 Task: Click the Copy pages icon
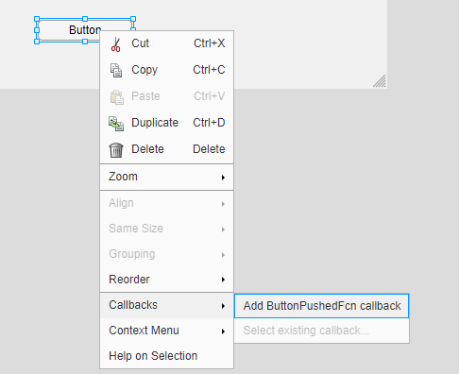coord(116,70)
